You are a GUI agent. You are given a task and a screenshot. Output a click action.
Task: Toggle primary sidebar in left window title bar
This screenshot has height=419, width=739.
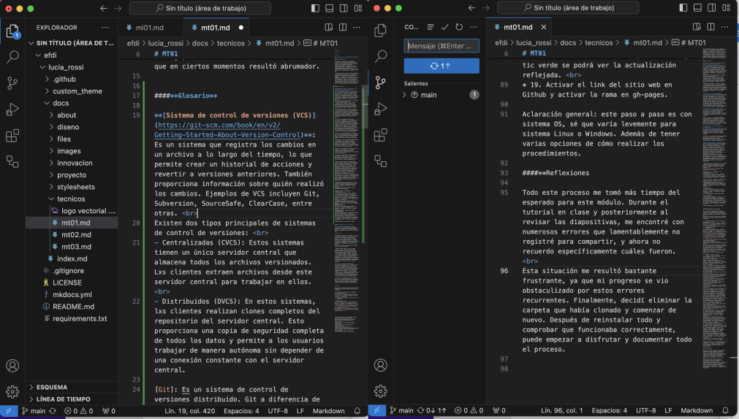pyautogui.click(x=315, y=9)
